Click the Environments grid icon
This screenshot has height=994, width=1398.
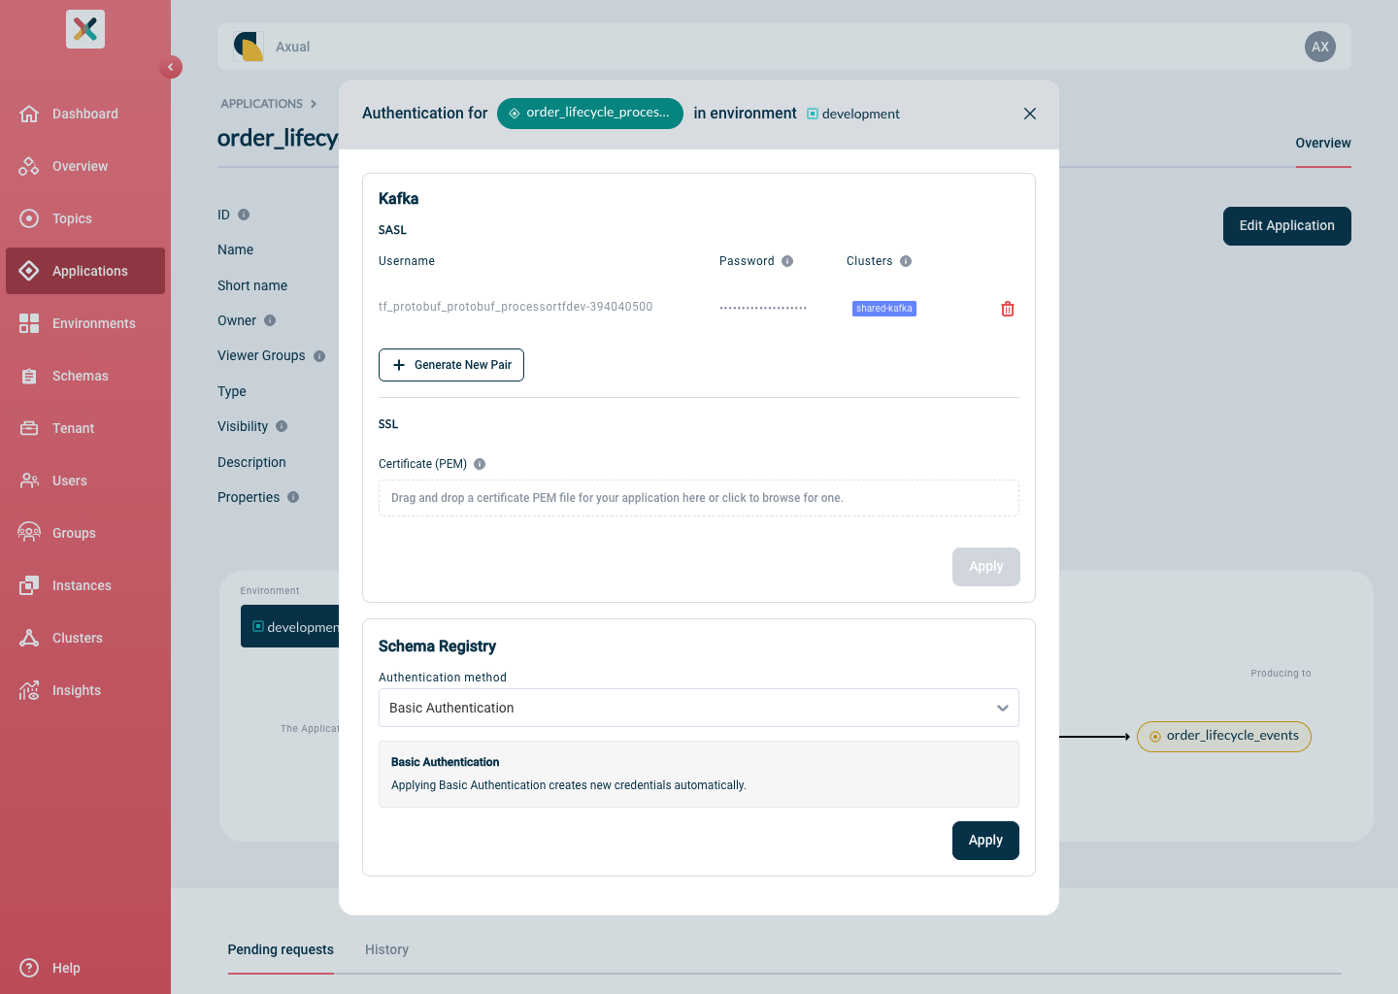(x=29, y=323)
